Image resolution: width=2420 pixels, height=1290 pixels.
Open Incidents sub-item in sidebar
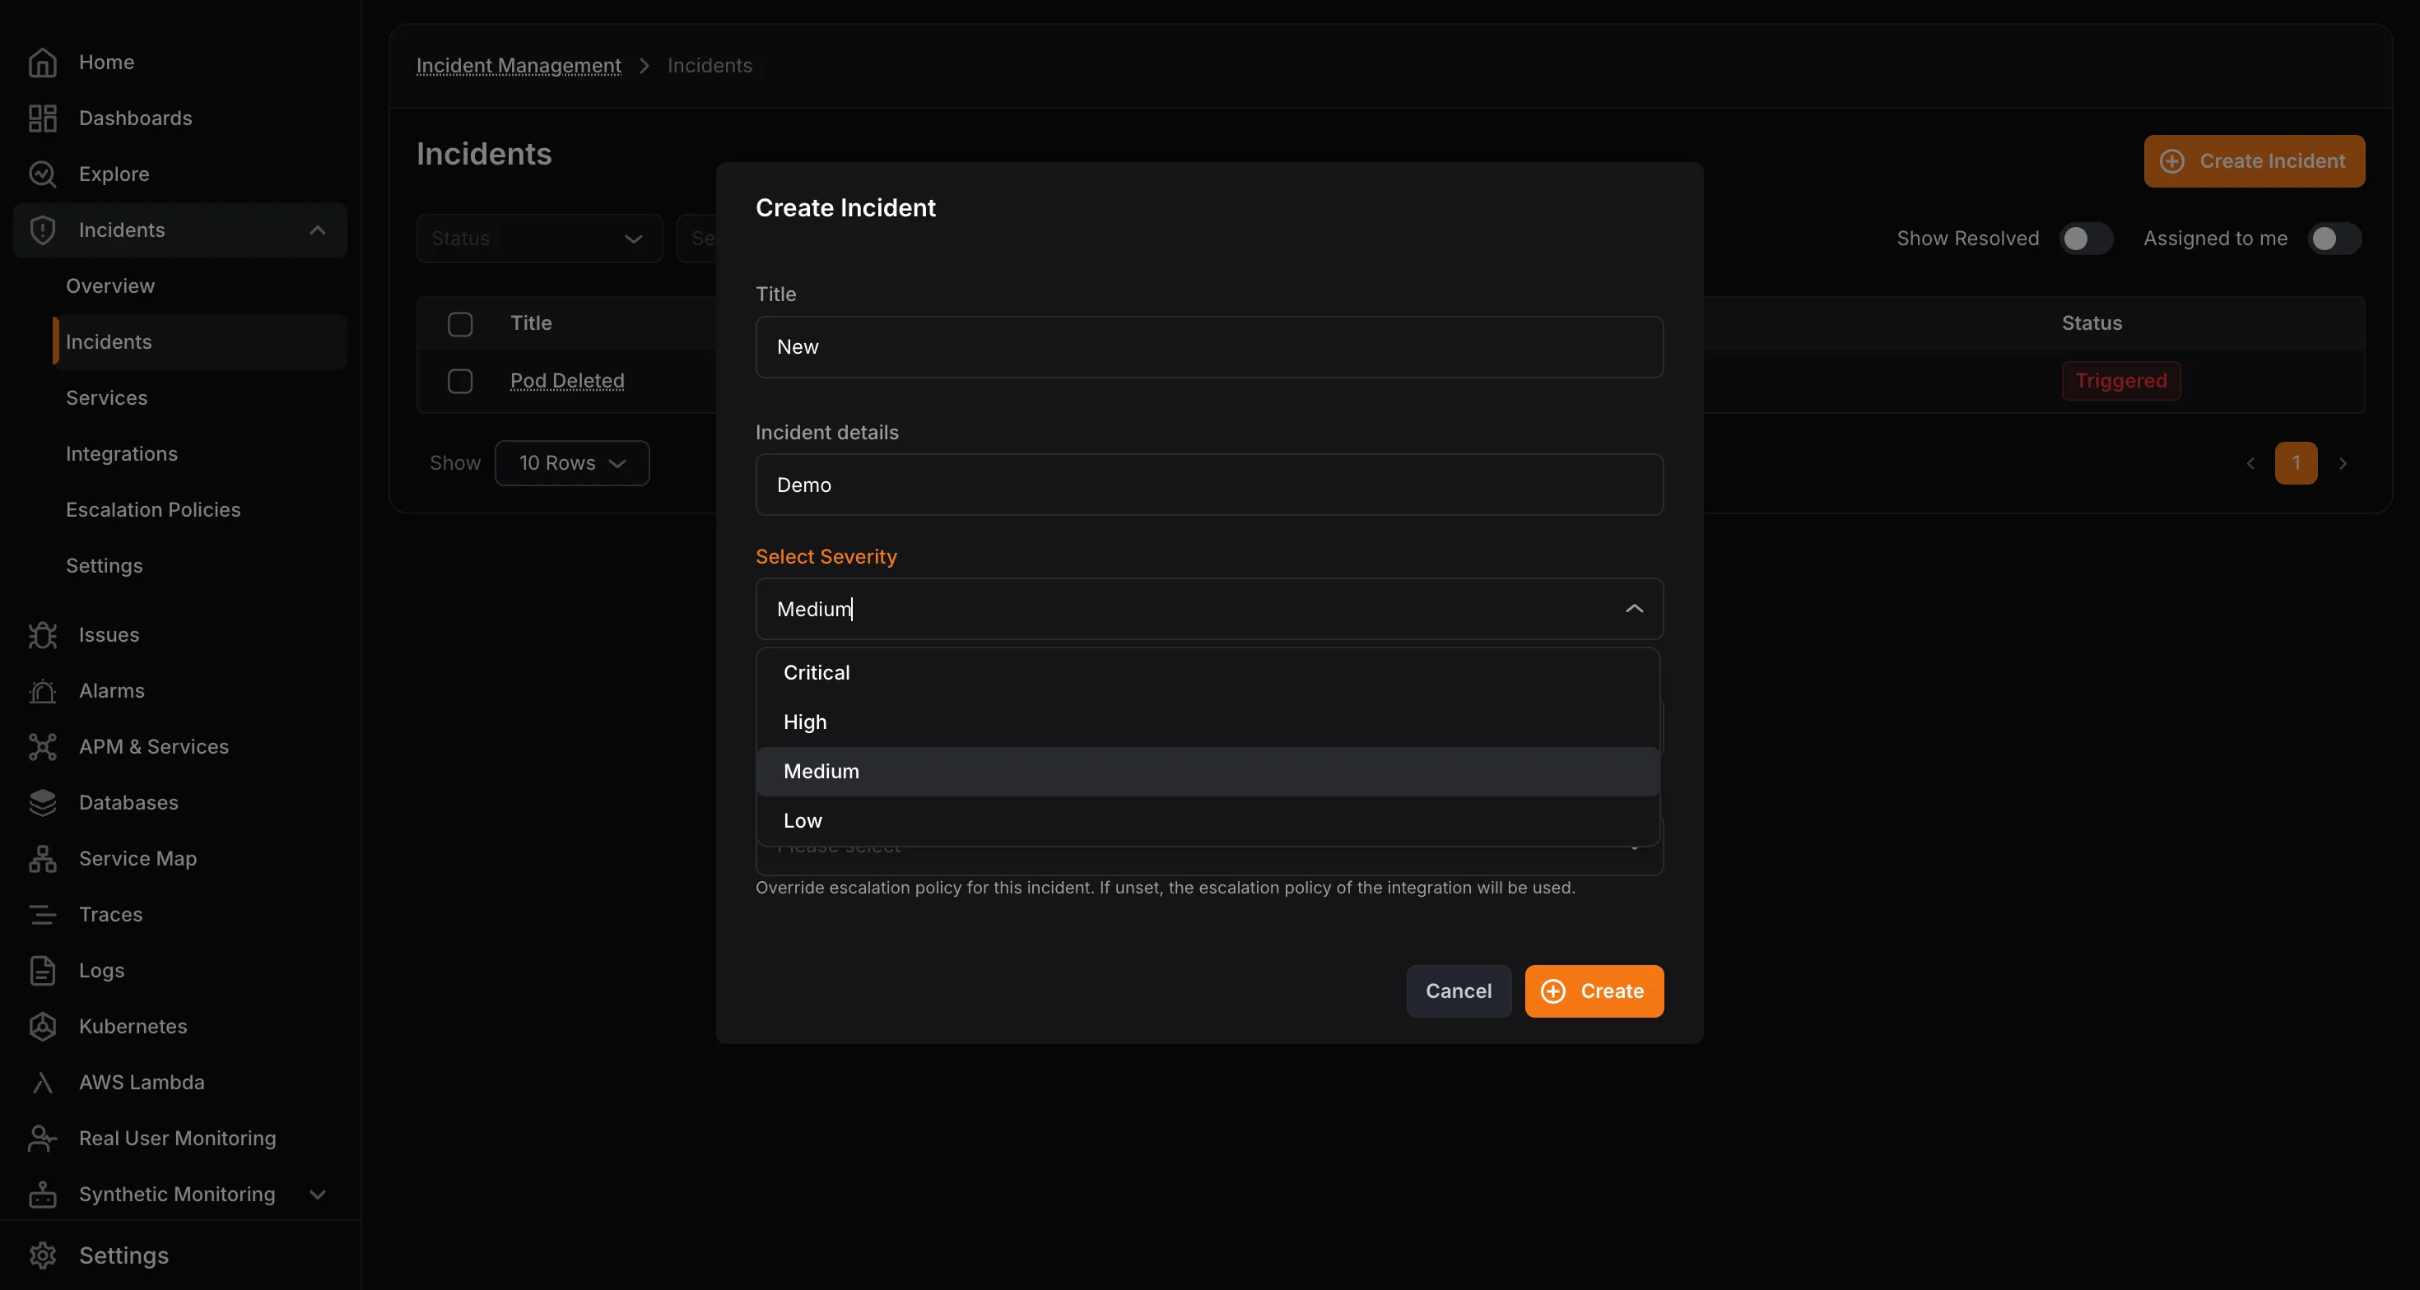click(200, 341)
